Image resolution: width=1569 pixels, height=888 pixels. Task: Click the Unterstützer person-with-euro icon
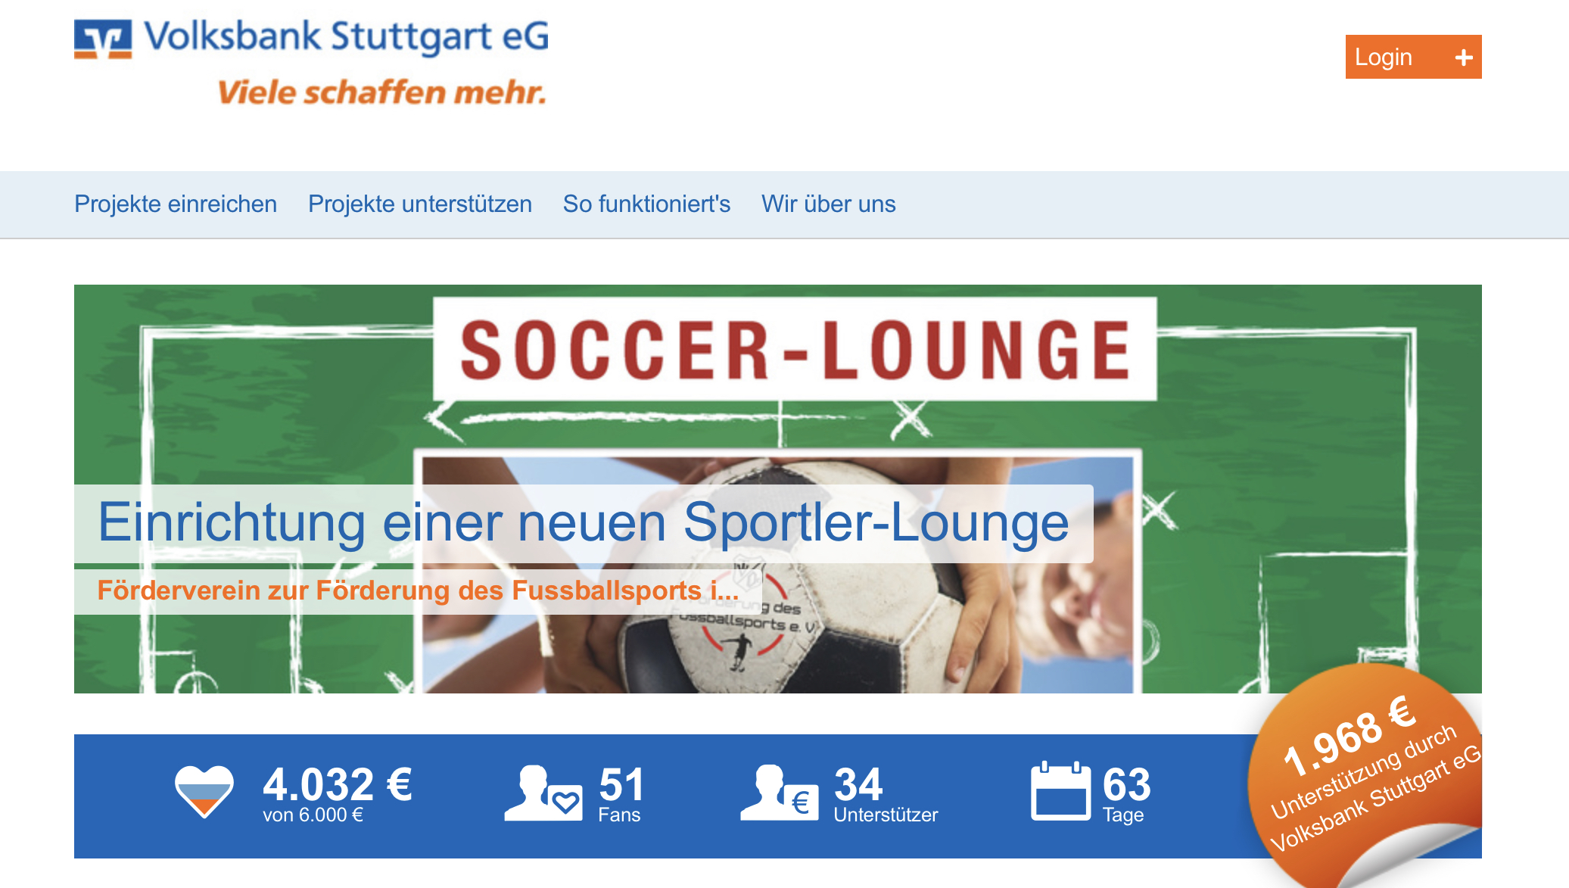click(x=779, y=793)
